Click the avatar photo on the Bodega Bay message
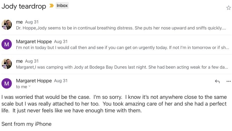This screenshot has height=131, width=232. coord(7,64)
